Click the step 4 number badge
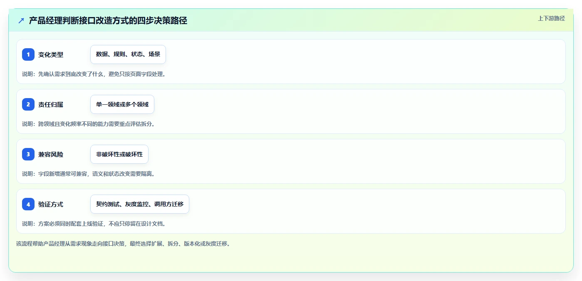582x281 pixels. pyautogui.click(x=28, y=204)
